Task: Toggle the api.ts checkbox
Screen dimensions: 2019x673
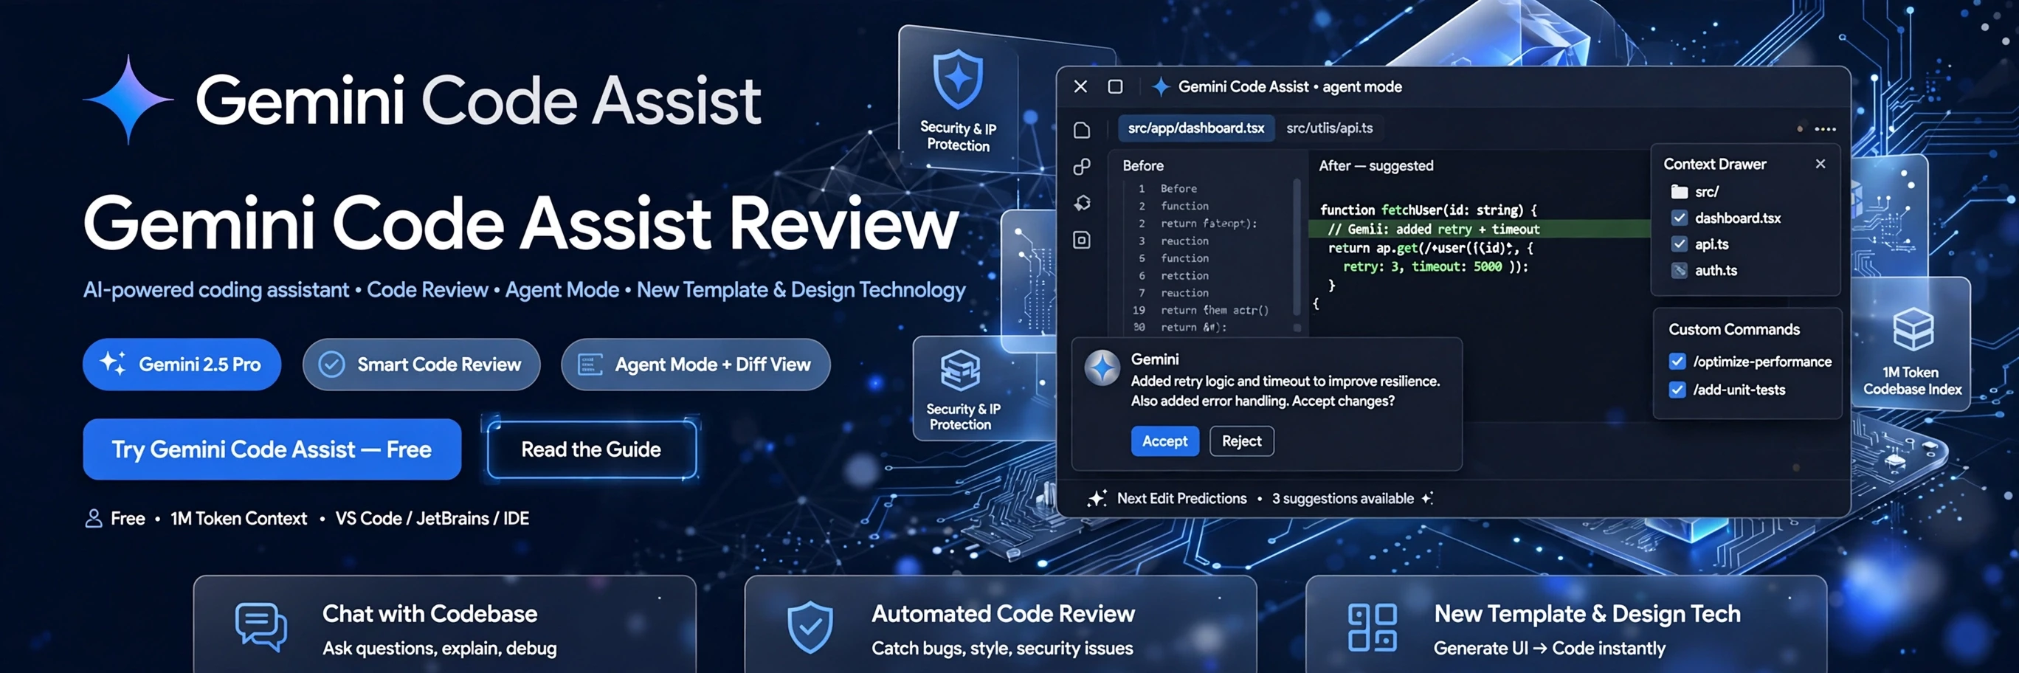Action: coord(1679,244)
